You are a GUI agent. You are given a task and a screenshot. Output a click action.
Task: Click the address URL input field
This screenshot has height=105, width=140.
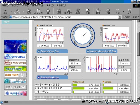pyautogui.click(x=66, y=17)
